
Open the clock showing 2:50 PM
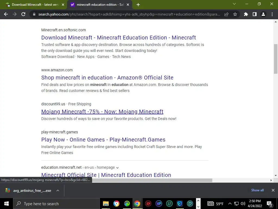point(255,204)
